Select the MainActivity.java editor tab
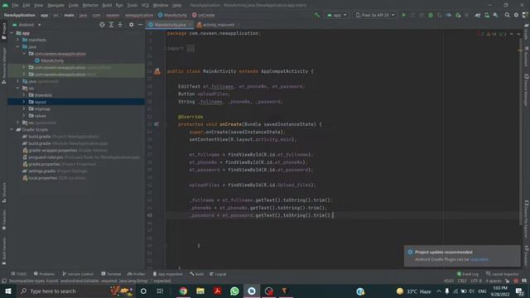 (169, 25)
